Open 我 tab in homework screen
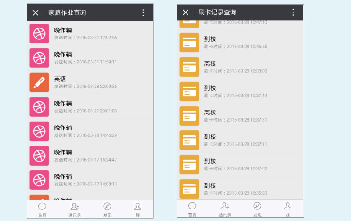Viewport: 351px width, 221px height. point(137,209)
